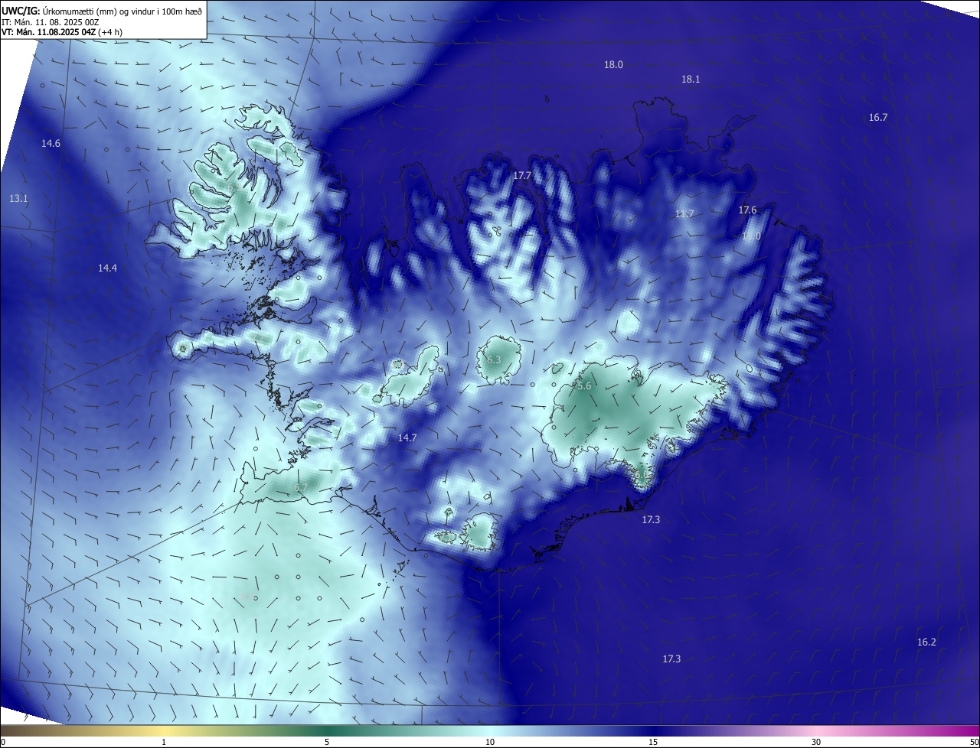Viewport: 980px width, 748px height.
Task: Click the 11.7 value label
Action: [684, 214]
